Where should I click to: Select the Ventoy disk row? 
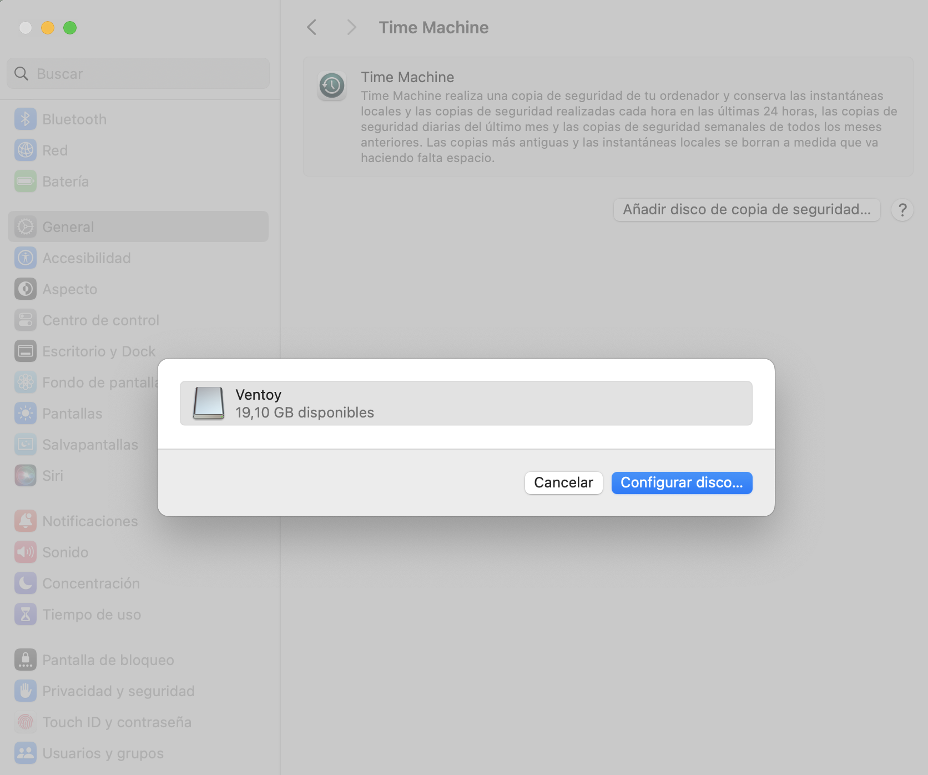[466, 403]
